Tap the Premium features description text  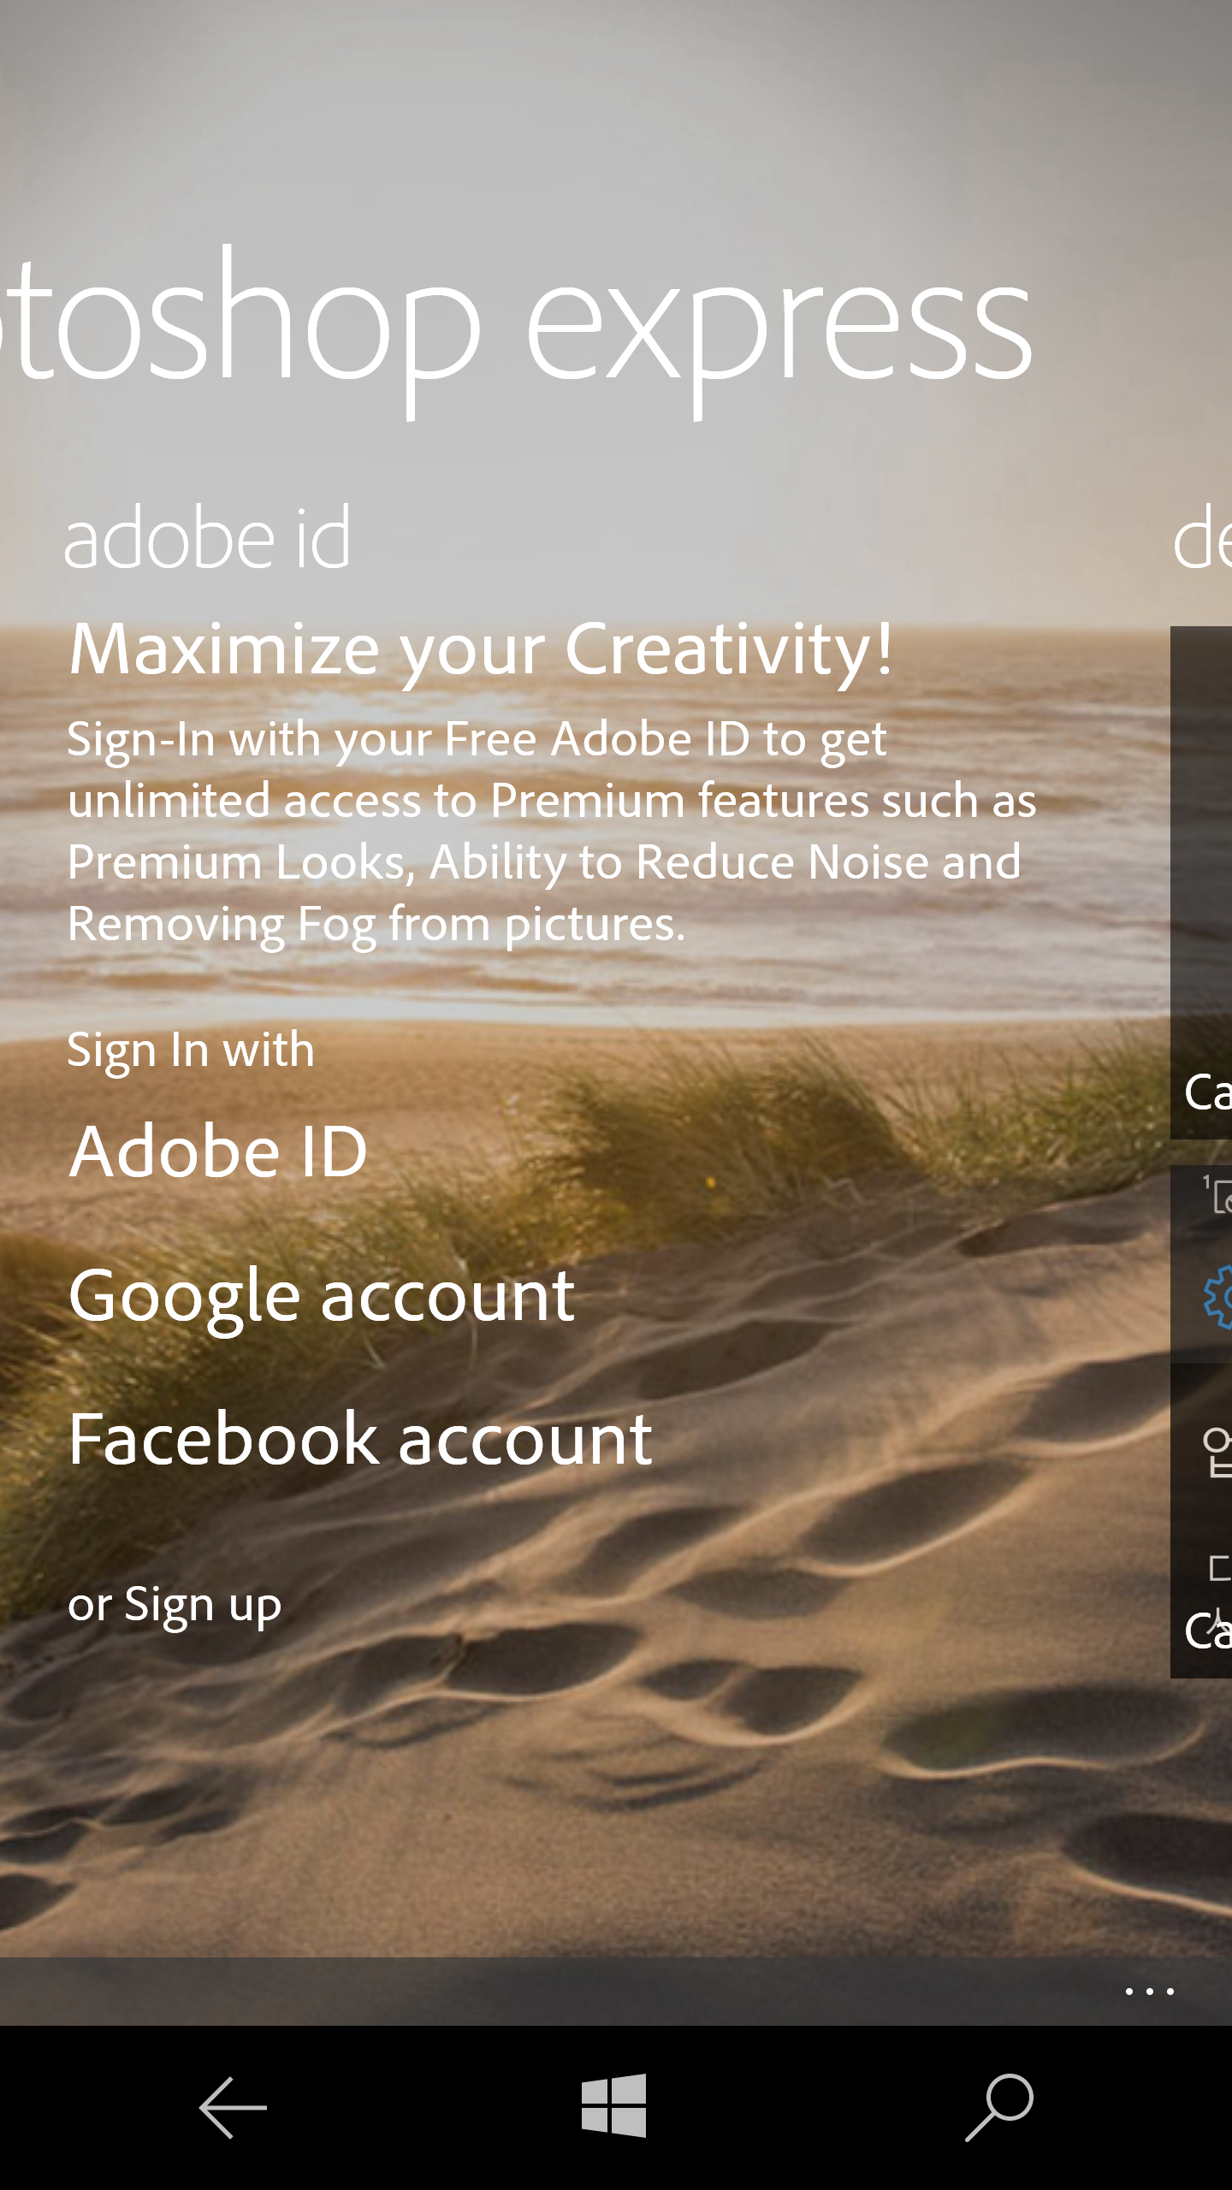coord(552,832)
